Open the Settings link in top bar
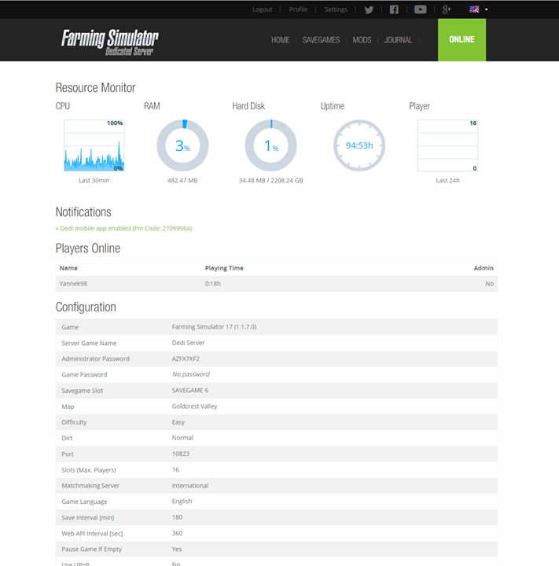This screenshot has width=559, height=566. 336,9
